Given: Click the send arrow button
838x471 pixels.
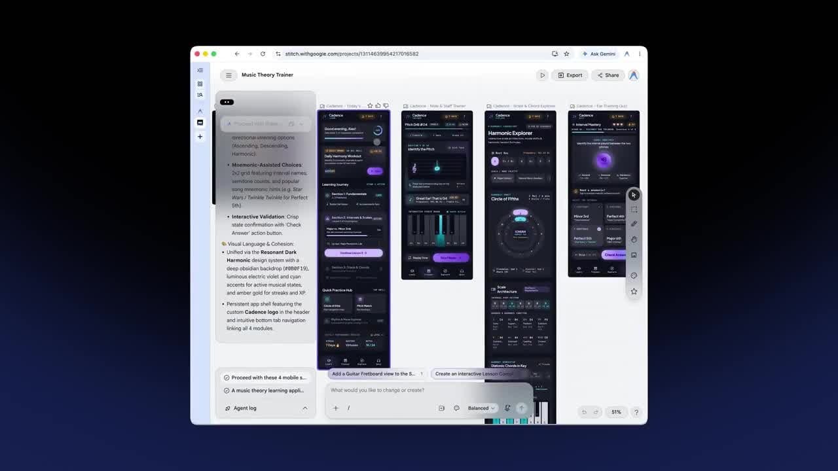Looking at the screenshot, I should [x=522, y=408].
